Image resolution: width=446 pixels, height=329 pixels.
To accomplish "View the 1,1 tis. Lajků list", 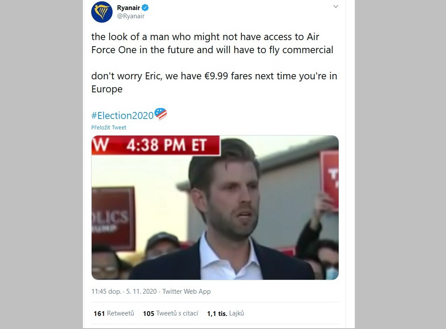I will pyautogui.click(x=226, y=313).
